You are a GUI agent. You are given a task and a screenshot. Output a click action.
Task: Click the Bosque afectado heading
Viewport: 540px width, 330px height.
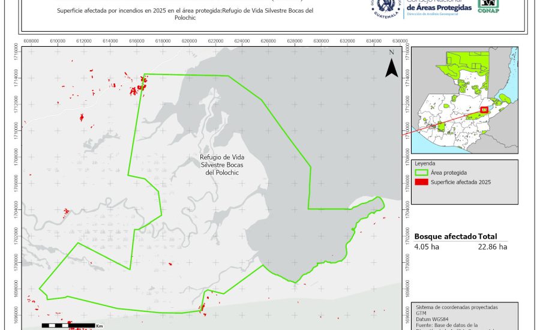point(445,236)
